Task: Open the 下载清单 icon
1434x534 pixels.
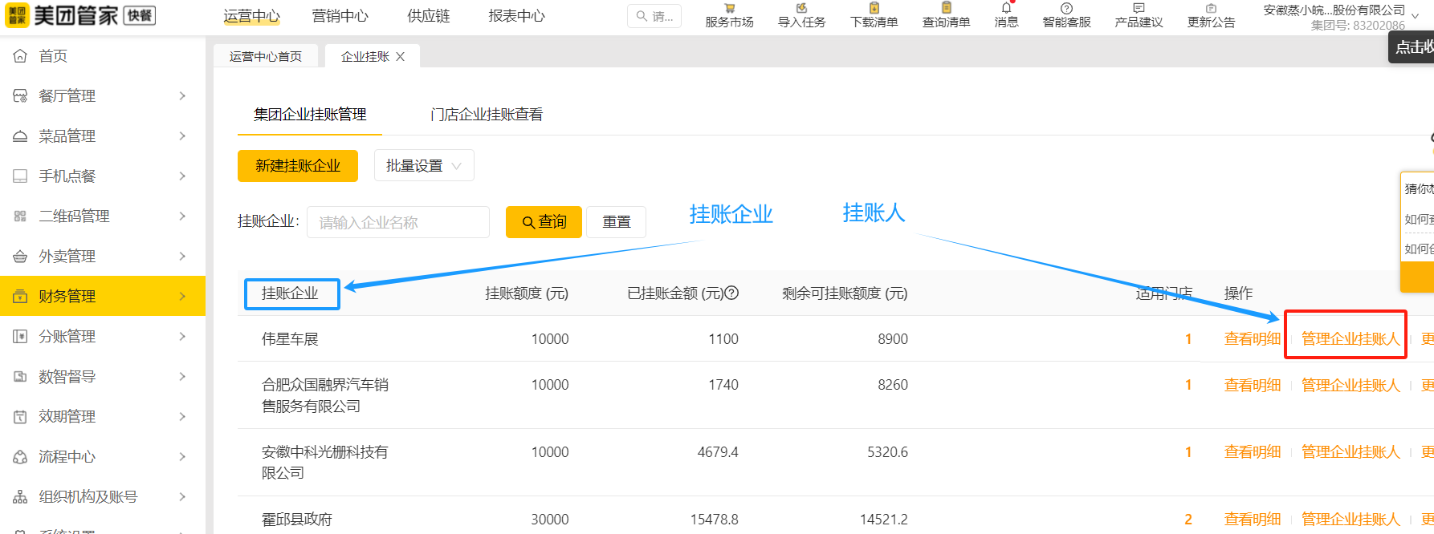Action: (x=874, y=9)
